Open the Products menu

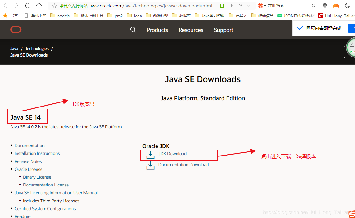pyautogui.click(x=157, y=30)
